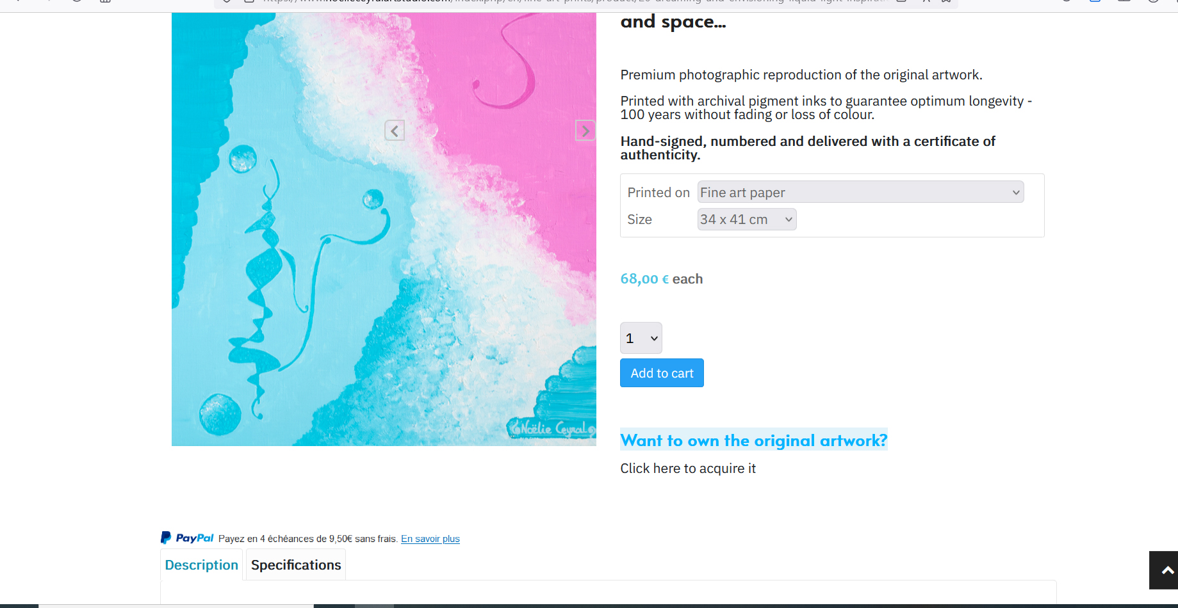1178x608 pixels.
Task: Show the previous artwork image
Action: [394, 131]
